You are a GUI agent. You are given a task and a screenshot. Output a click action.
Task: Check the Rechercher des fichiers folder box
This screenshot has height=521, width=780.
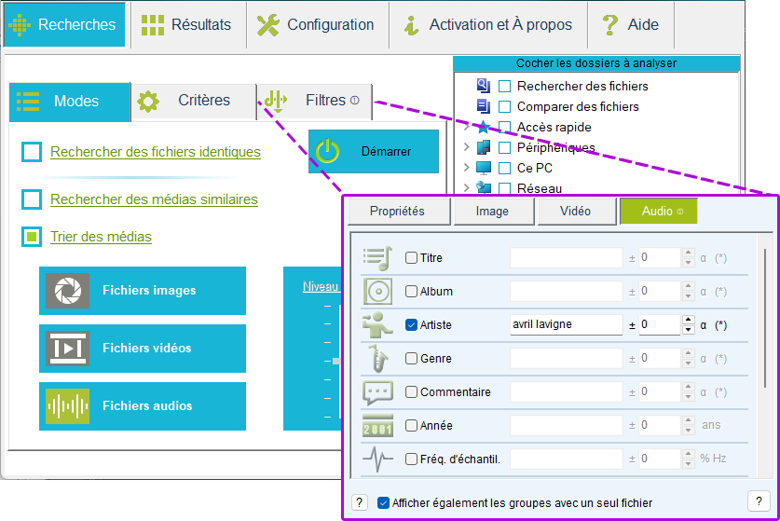coord(504,87)
